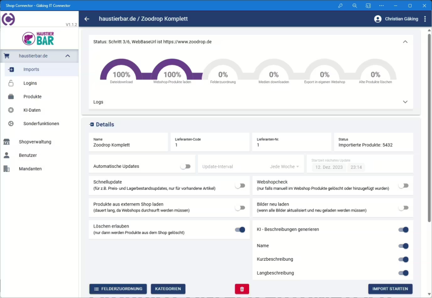The height and width of the screenshot is (298, 432).
Task: Click the Import starten button
Action: pyautogui.click(x=390, y=289)
